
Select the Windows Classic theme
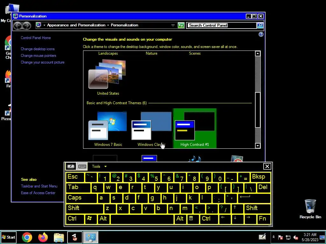(151, 129)
